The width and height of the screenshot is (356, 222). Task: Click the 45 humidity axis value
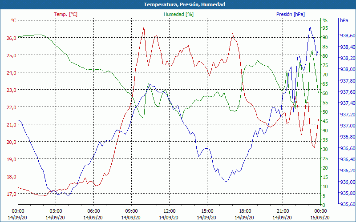click(x=325, y=121)
